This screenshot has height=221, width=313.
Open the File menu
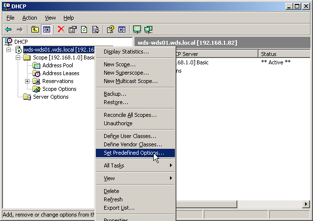(x=10, y=18)
